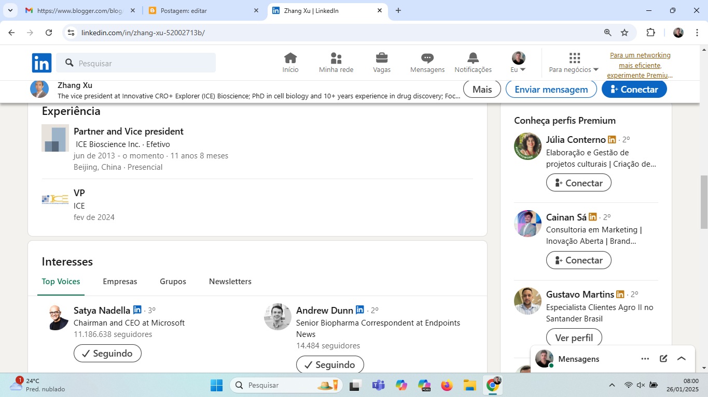Open File Explorer from taskbar

coord(469,385)
